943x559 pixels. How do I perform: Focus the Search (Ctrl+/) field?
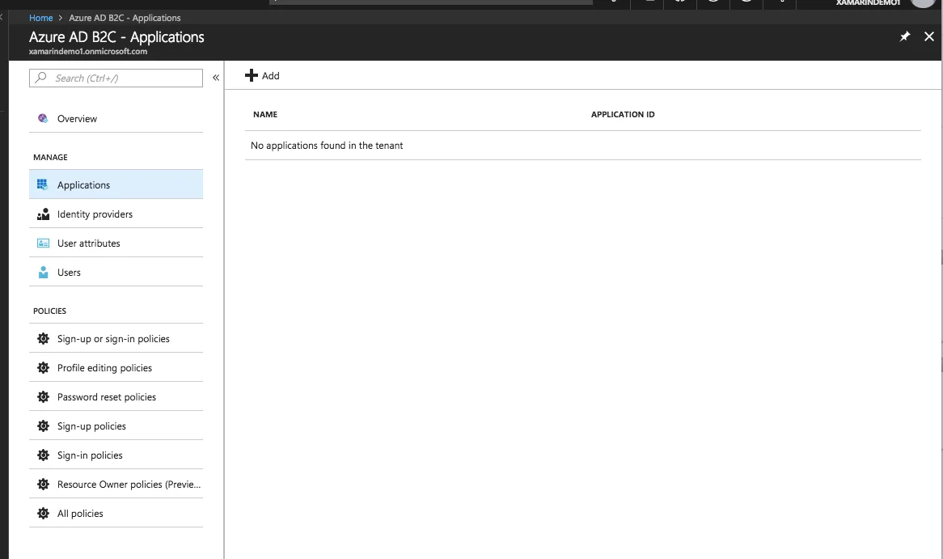click(x=116, y=78)
